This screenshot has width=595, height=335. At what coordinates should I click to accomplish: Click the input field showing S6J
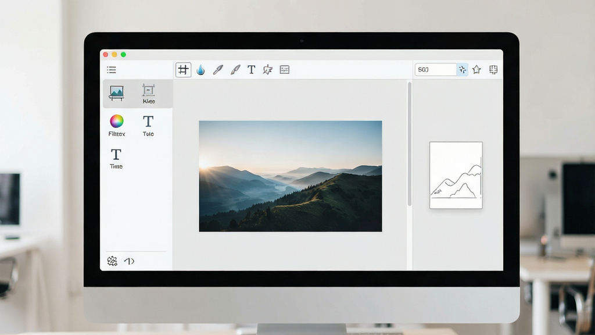click(436, 70)
